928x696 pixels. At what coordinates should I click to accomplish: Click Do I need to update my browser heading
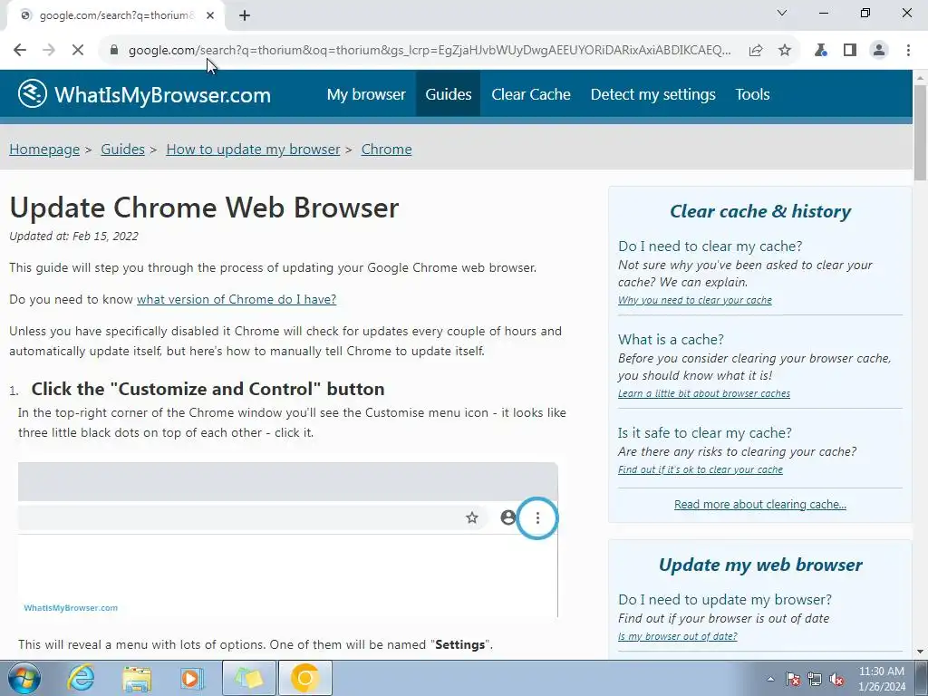[725, 600]
